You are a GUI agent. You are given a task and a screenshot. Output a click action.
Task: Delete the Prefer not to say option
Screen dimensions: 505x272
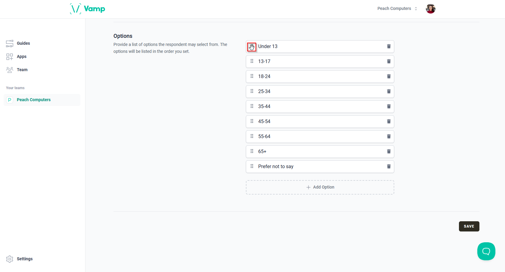[389, 166]
